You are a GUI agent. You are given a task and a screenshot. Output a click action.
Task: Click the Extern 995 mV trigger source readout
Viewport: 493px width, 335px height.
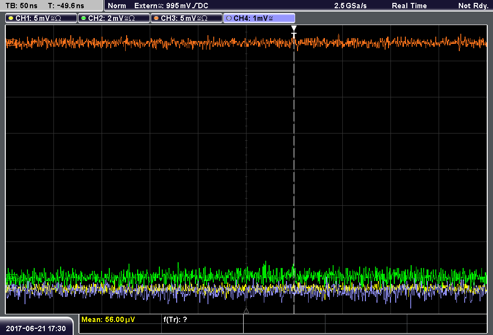171,6
